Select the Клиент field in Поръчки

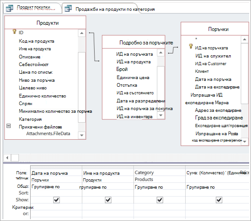[x=202, y=71]
